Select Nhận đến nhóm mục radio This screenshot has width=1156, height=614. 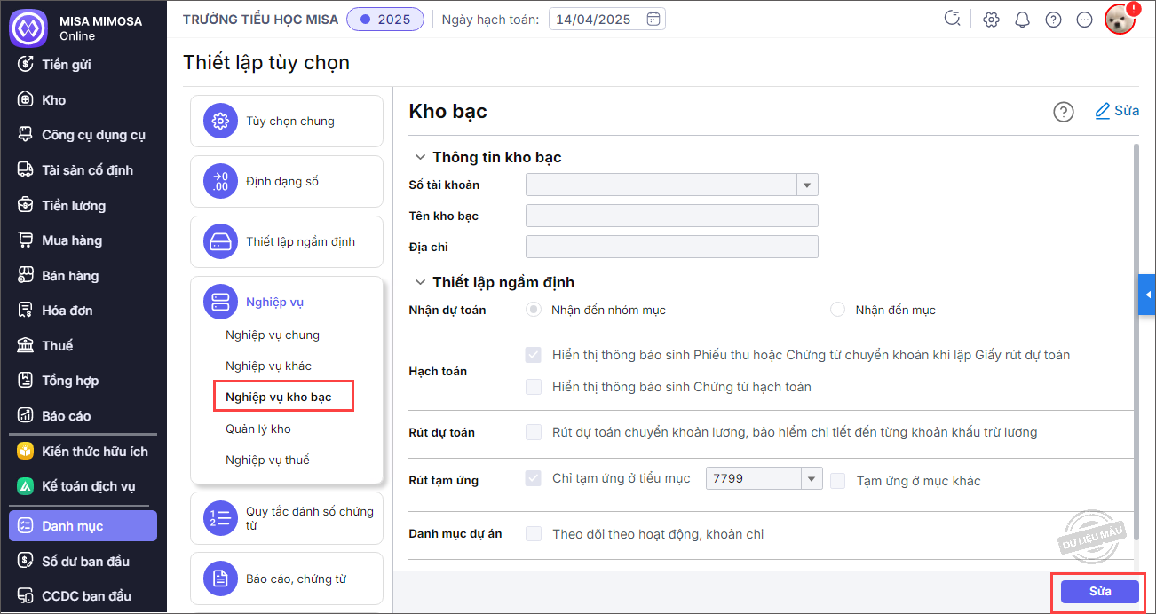(534, 310)
